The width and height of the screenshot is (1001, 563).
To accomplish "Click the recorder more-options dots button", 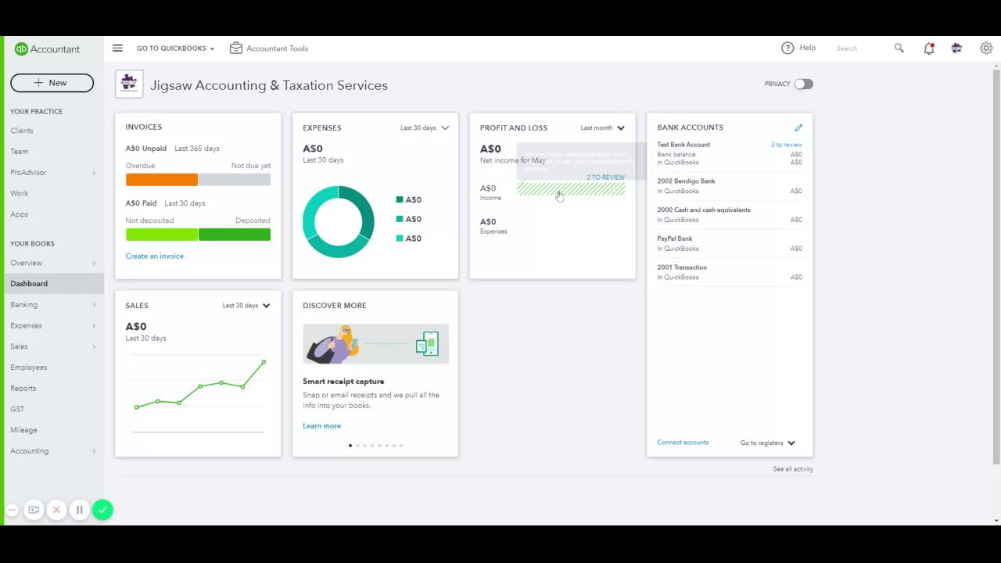I will pyautogui.click(x=12, y=510).
